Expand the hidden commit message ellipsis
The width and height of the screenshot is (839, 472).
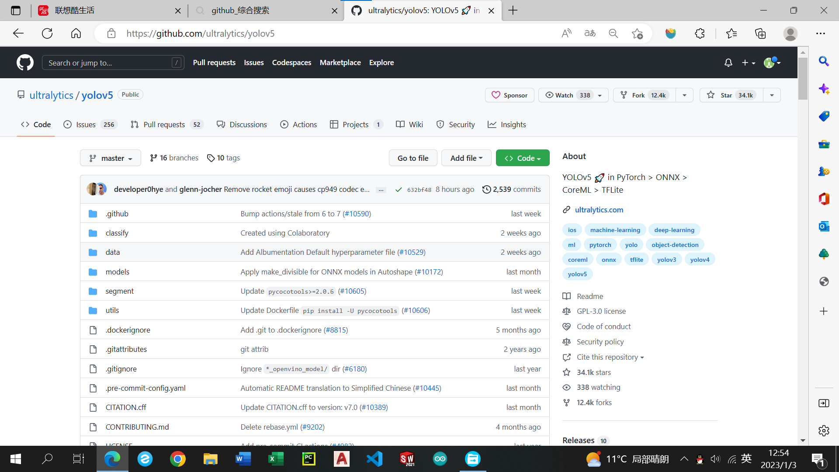(381, 190)
